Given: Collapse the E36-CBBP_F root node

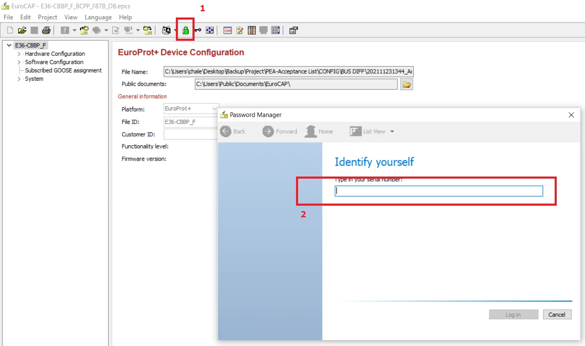Looking at the screenshot, I should pyautogui.click(x=9, y=45).
